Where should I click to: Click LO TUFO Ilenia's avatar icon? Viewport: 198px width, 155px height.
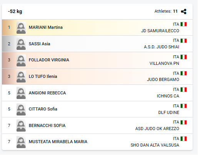tap(21, 76)
